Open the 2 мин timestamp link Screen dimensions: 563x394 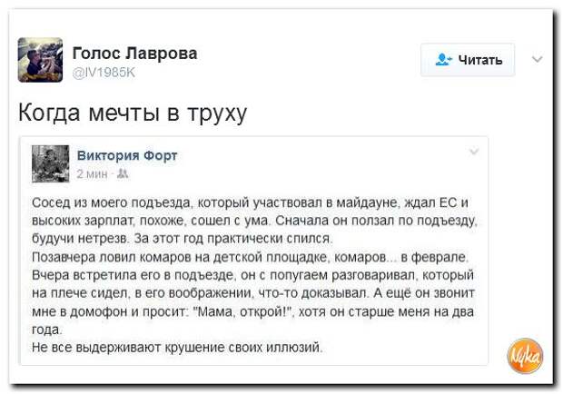[92, 172]
